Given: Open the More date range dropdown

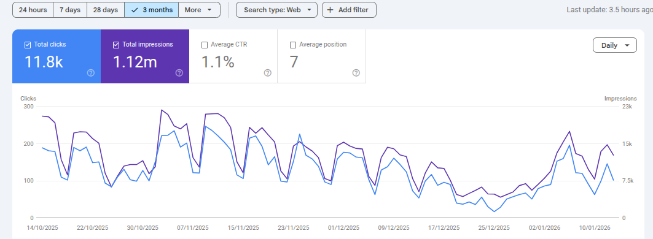Looking at the screenshot, I should tap(200, 10).
